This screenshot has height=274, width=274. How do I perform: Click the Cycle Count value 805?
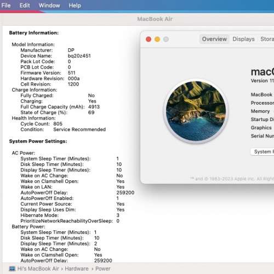pos(58,124)
